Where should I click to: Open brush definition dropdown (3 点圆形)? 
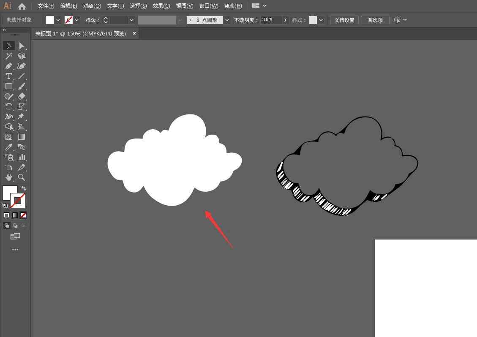[227, 20]
